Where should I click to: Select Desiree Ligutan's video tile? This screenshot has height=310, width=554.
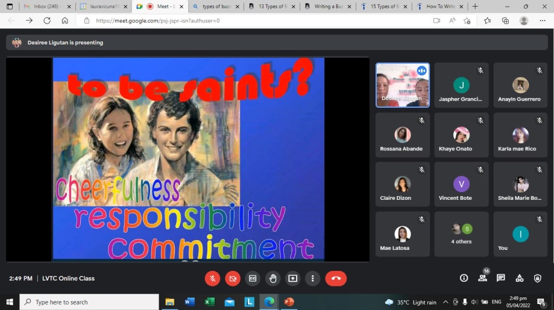(x=403, y=85)
